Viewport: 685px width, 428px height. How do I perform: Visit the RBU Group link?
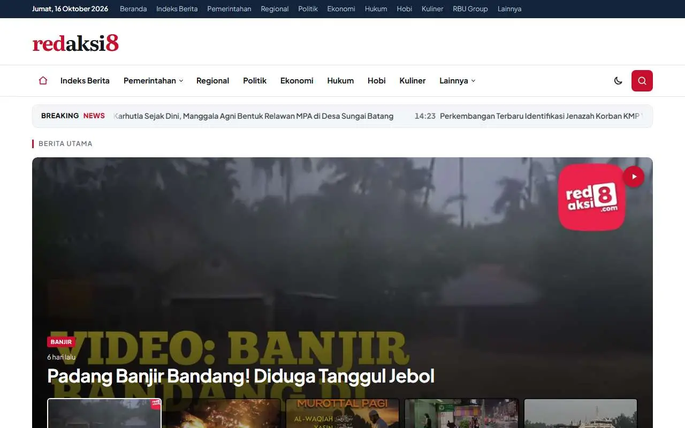470,9
